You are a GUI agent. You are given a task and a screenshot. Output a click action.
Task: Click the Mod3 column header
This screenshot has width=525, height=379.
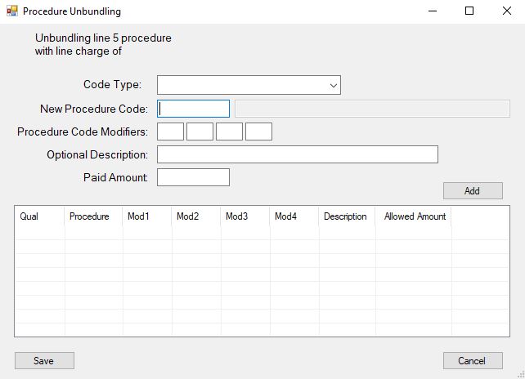(x=245, y=216)
